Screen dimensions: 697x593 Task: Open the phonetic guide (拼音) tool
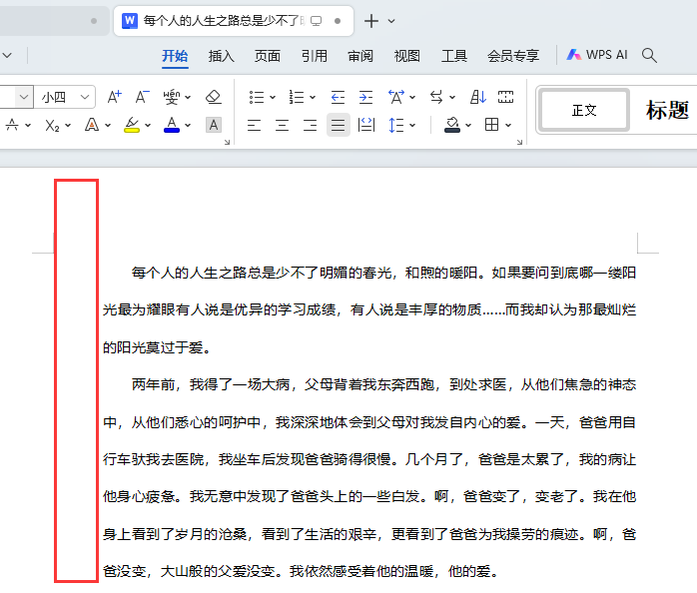tap(172, 97)
